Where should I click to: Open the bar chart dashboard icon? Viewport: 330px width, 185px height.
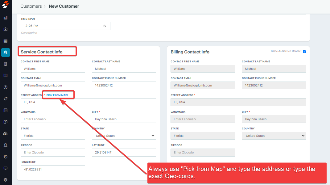pos(6,18)
